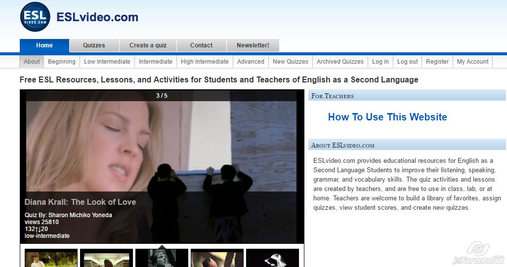
Task: Select the third thumbnail, black-and-white woman's face
Action: (162, 258)
